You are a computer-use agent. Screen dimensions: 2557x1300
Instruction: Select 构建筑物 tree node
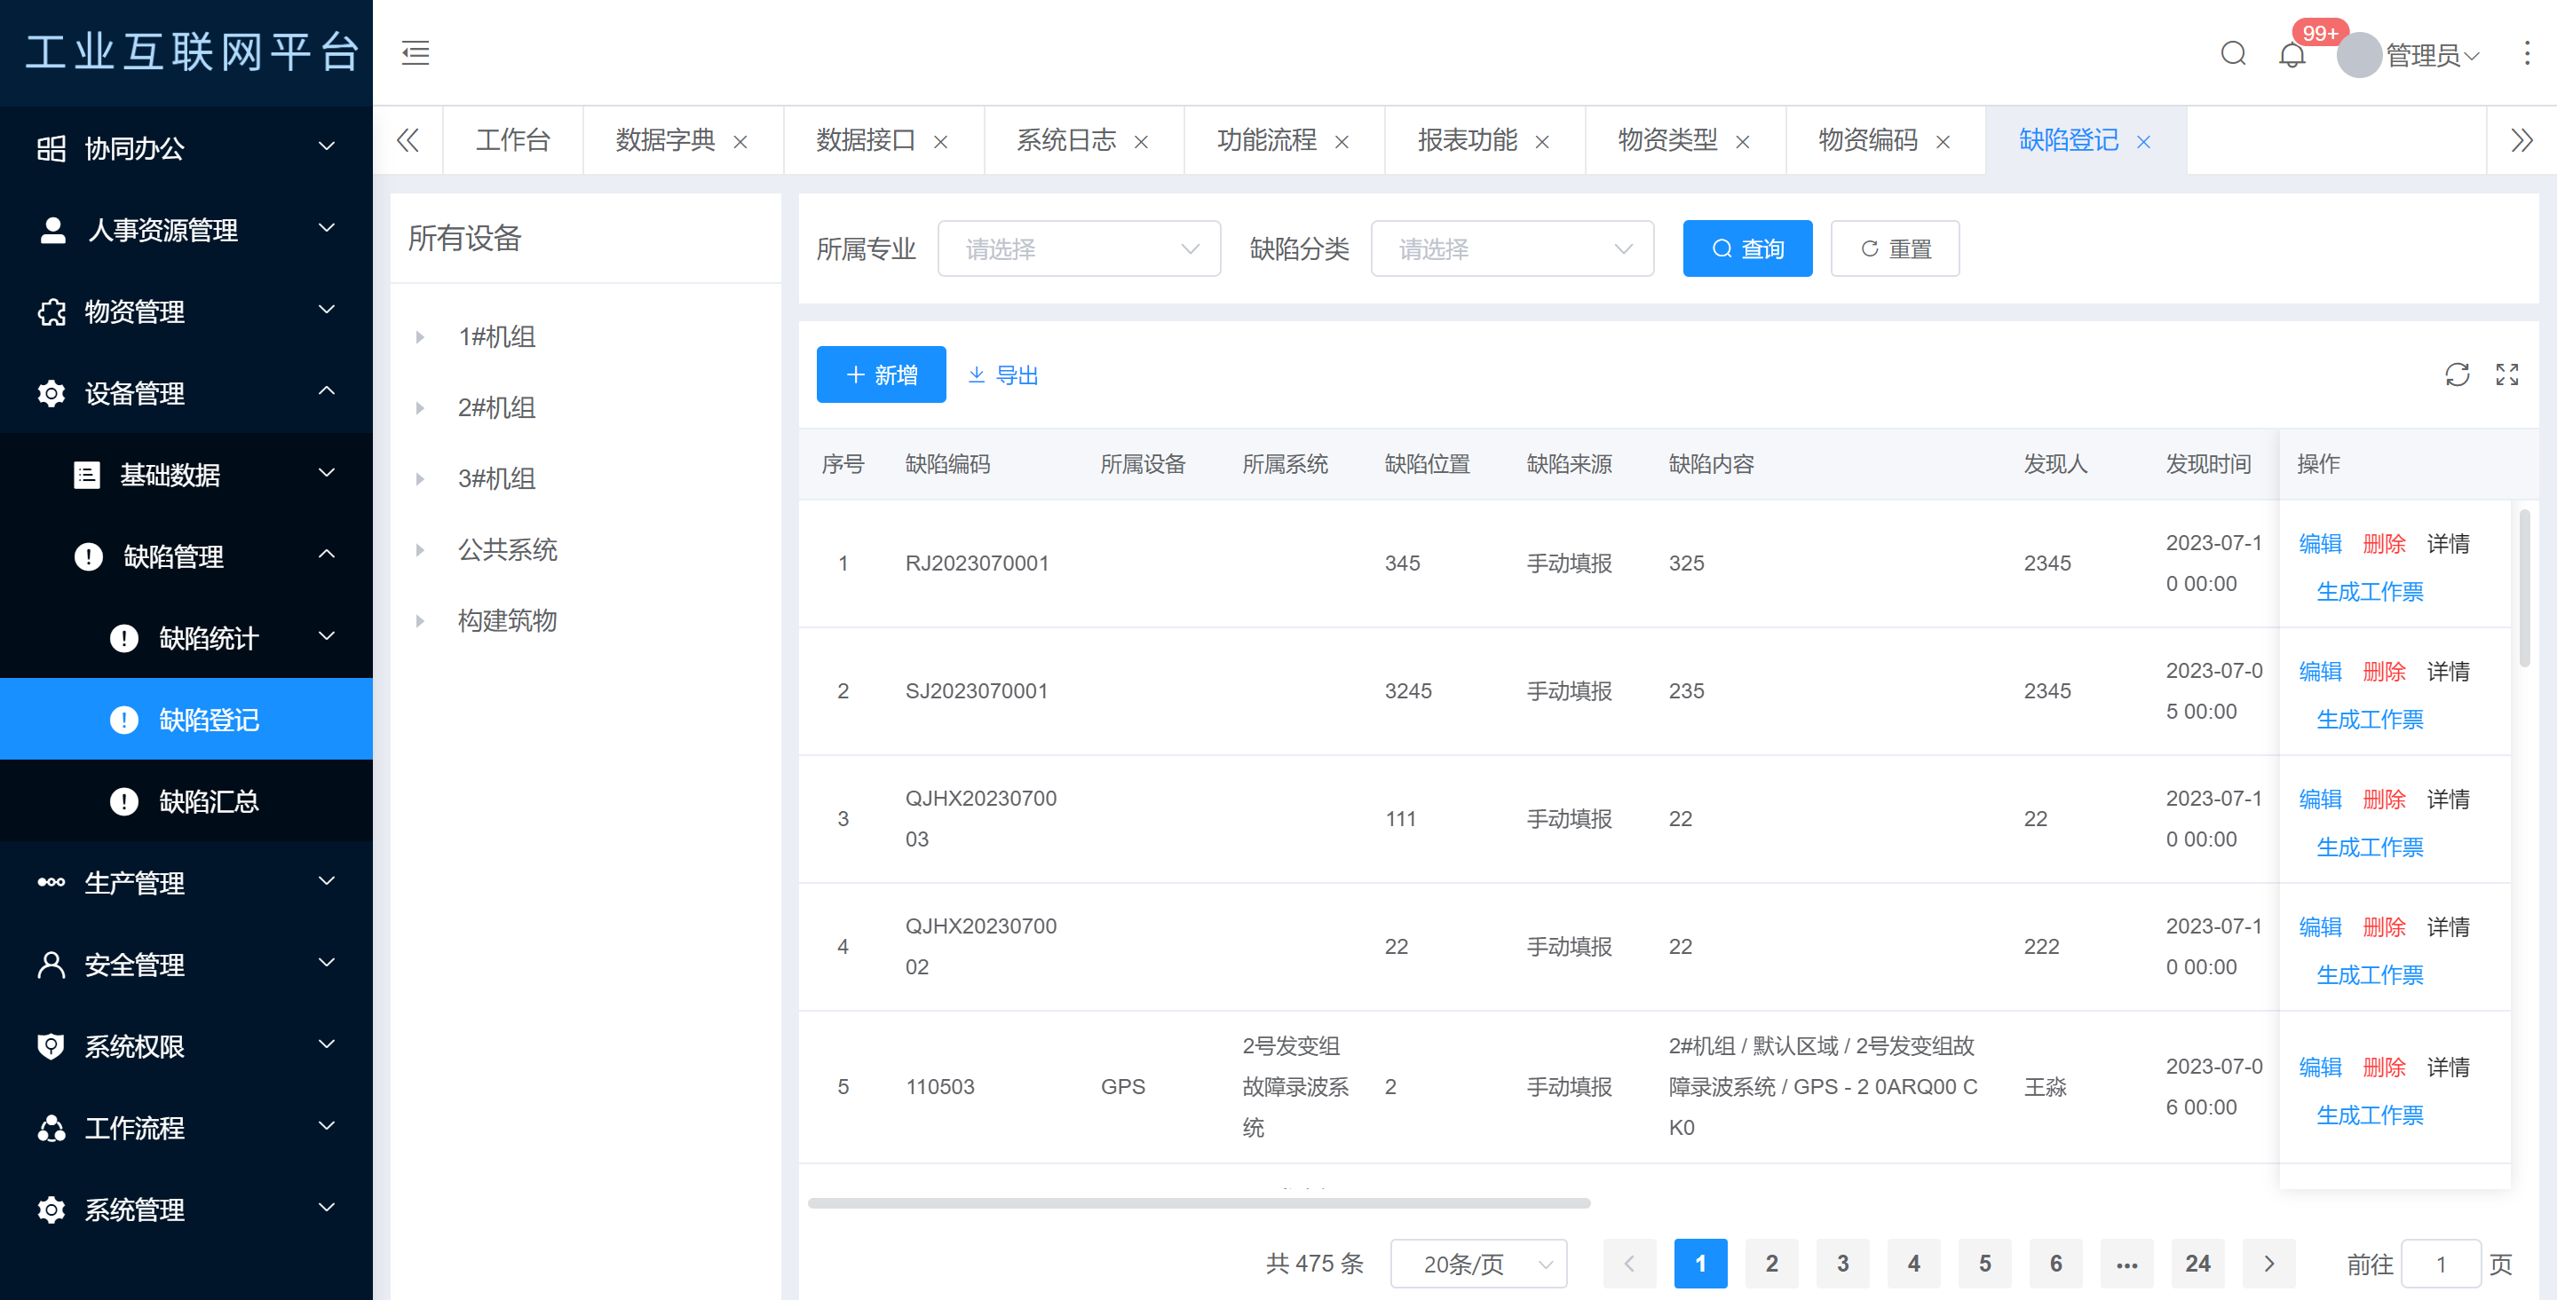[x=506, y=621]
